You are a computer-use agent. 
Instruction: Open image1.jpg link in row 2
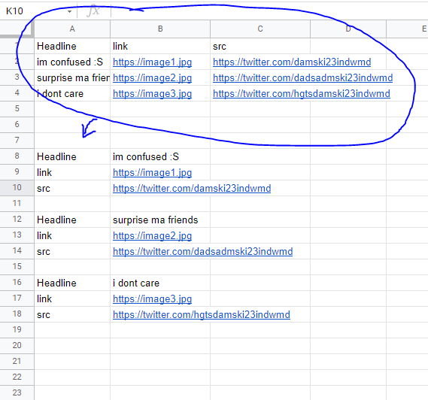pos(152,62)
